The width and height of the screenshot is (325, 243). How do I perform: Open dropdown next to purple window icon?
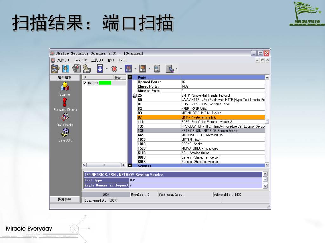point(135,69)
